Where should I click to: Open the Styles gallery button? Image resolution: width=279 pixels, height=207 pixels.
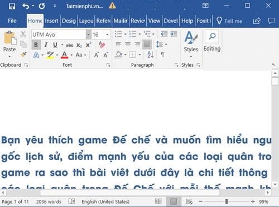coord(191,45)
